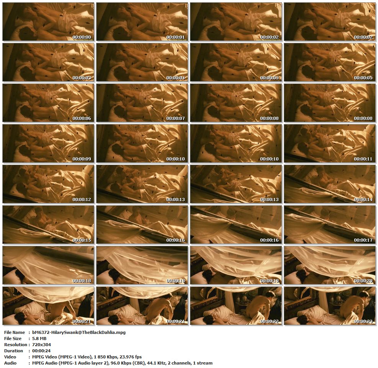Select the "MPEG Video (MPEG-1 Video)" codec line
Screen dimensions: 378x368
click(x=87, y=357)
